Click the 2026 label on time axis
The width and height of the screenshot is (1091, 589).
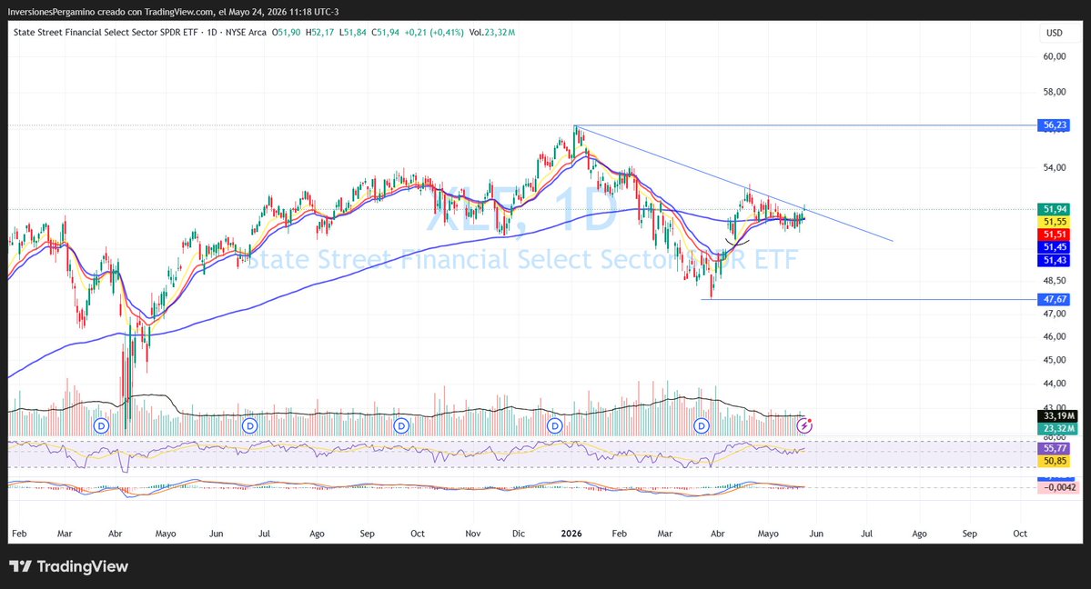coord(571,534)
